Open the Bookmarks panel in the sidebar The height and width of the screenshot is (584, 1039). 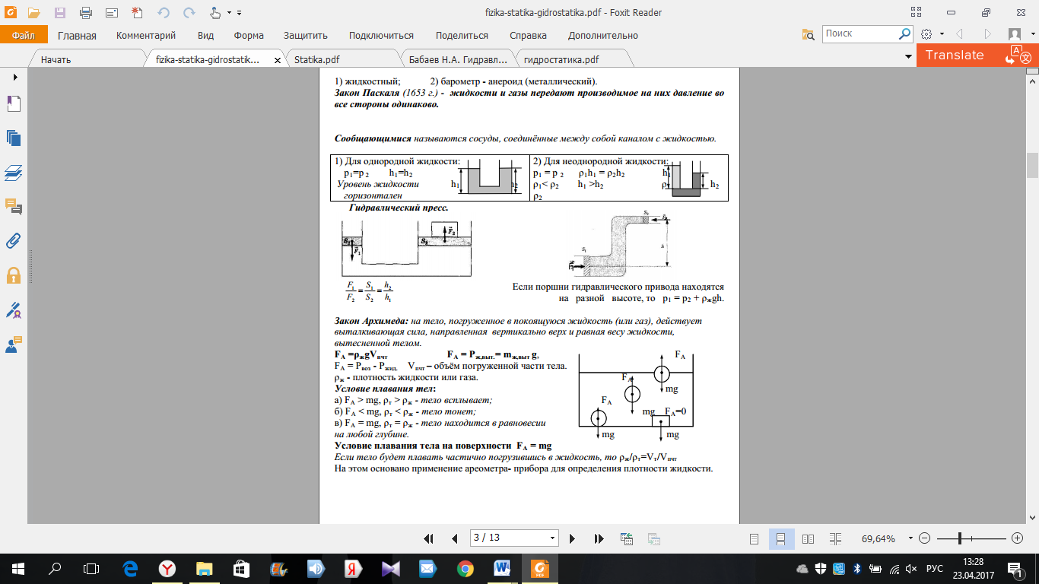coord(14,104)
